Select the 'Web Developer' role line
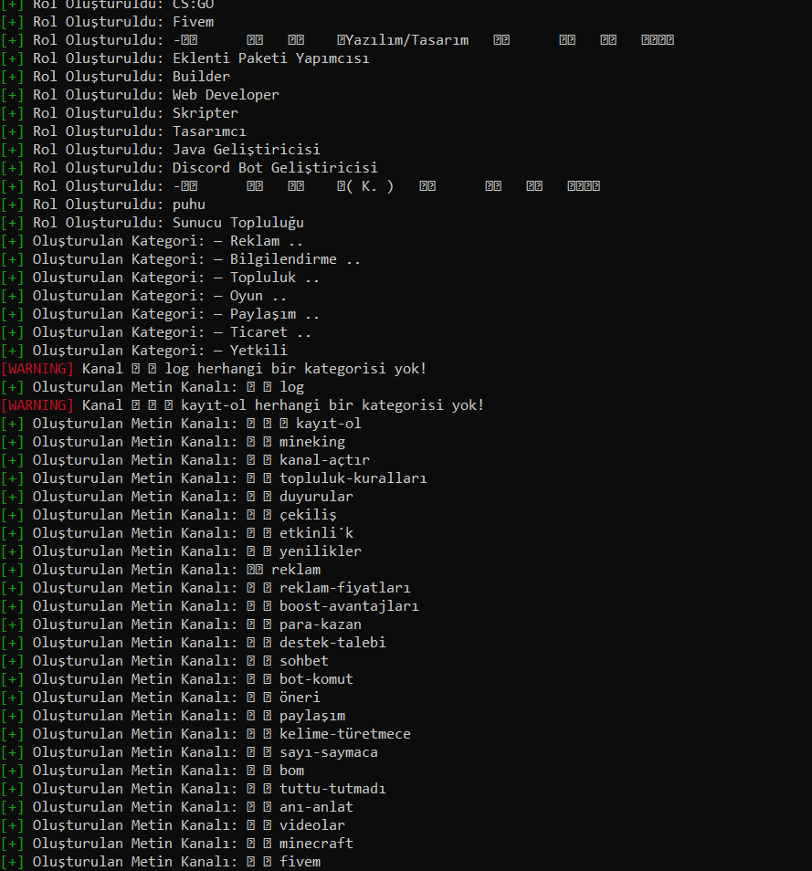This screenshot has width=812, height=871. tap(140, 95)
